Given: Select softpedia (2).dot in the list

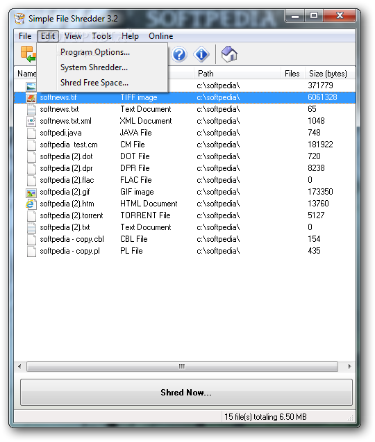Looking at the screenshot, I should click(66, 157).
